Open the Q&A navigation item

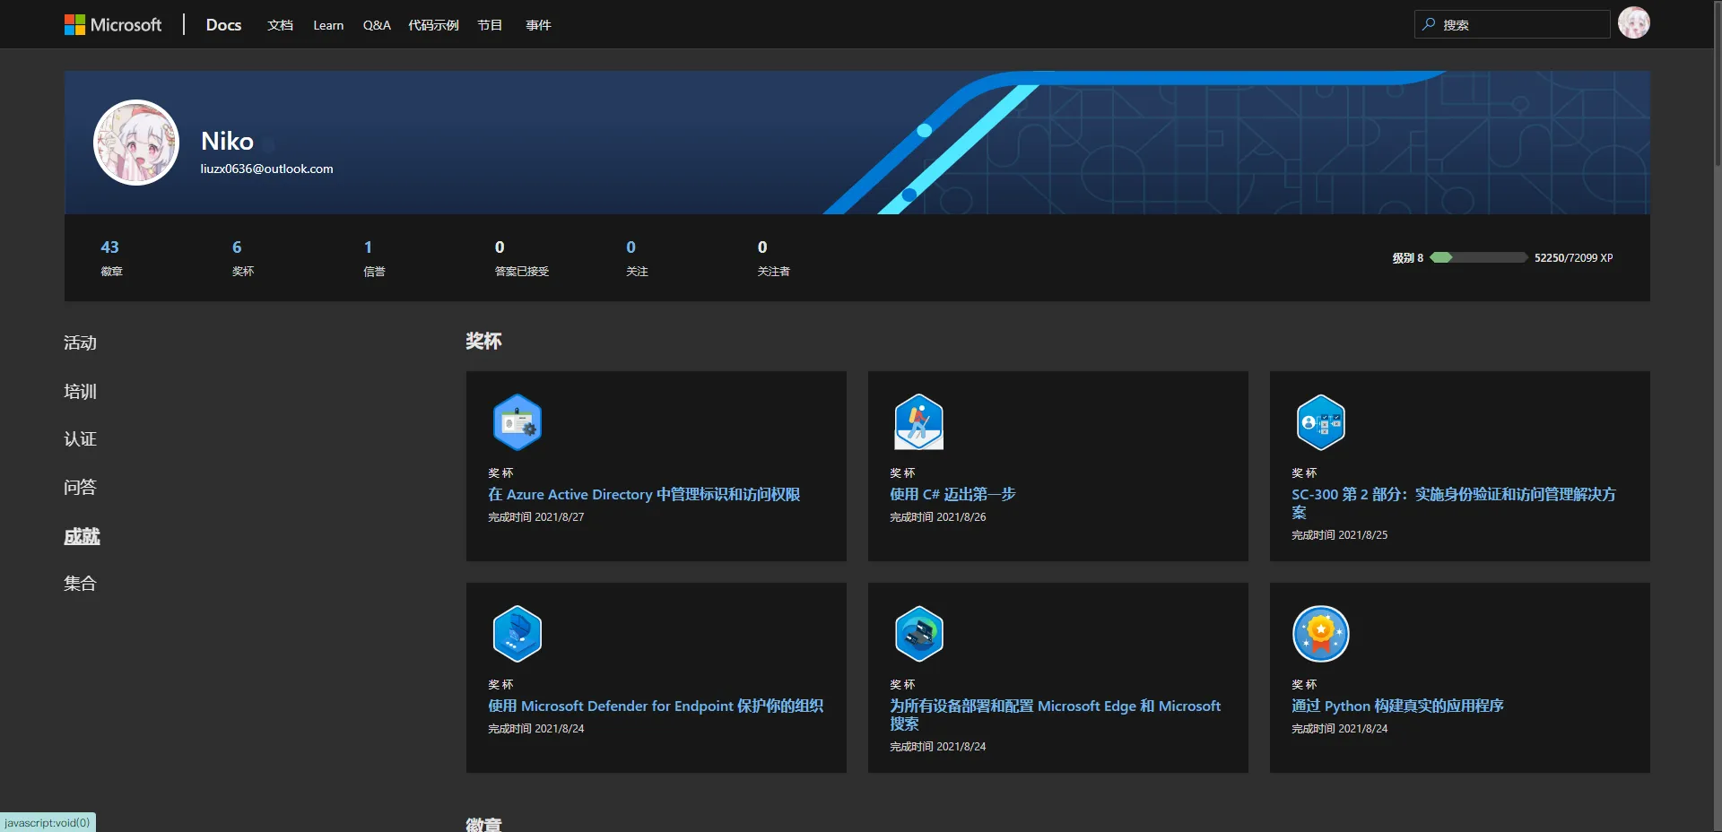(x=376, y=24)
